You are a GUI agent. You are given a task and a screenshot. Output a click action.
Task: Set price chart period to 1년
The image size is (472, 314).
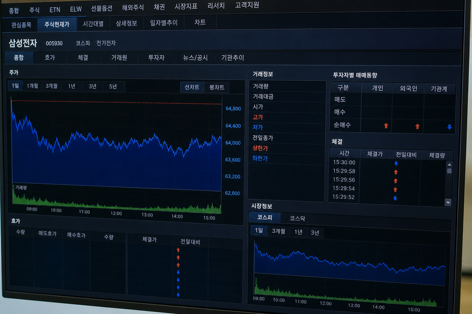click(x=72, y=86)
